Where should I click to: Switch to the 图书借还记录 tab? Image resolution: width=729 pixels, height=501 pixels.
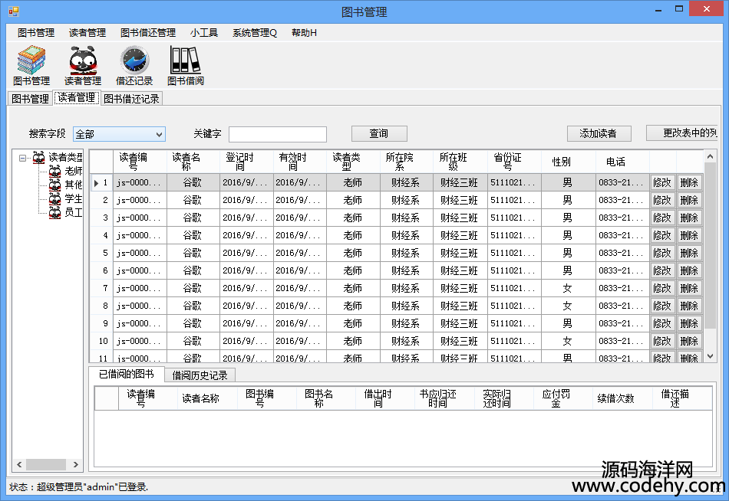[x=131, y=99]
